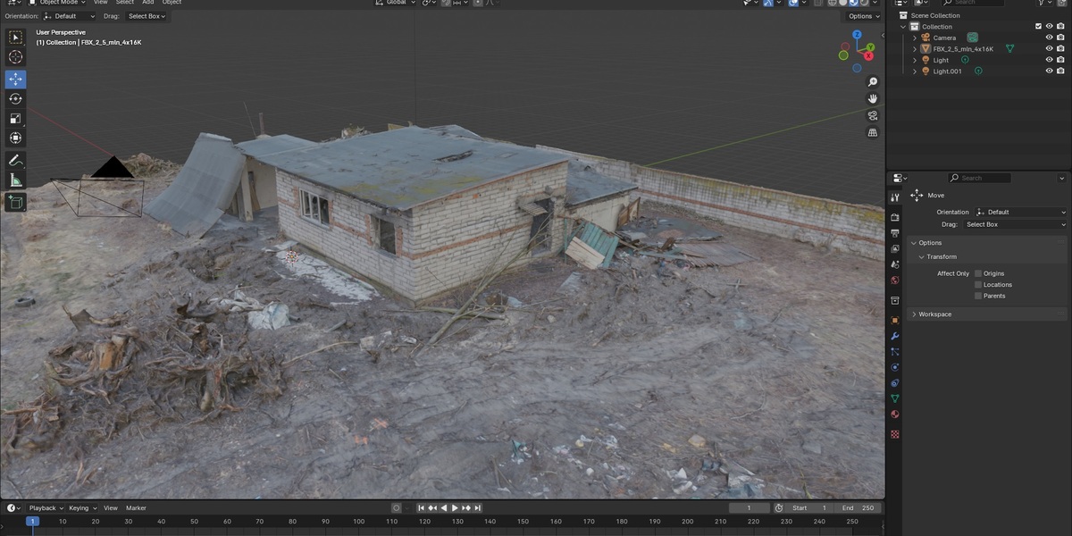
Task: Open the timeline Keying menu
Action: [81, 508]
